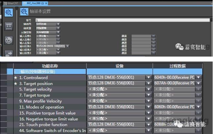
Task: Switch to the EtherCAT tab
Action: pyautogui.click(x=11, y=3)
